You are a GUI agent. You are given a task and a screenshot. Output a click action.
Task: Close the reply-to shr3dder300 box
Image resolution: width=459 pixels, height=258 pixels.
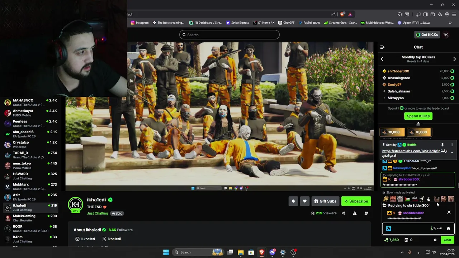coord(449,212)
